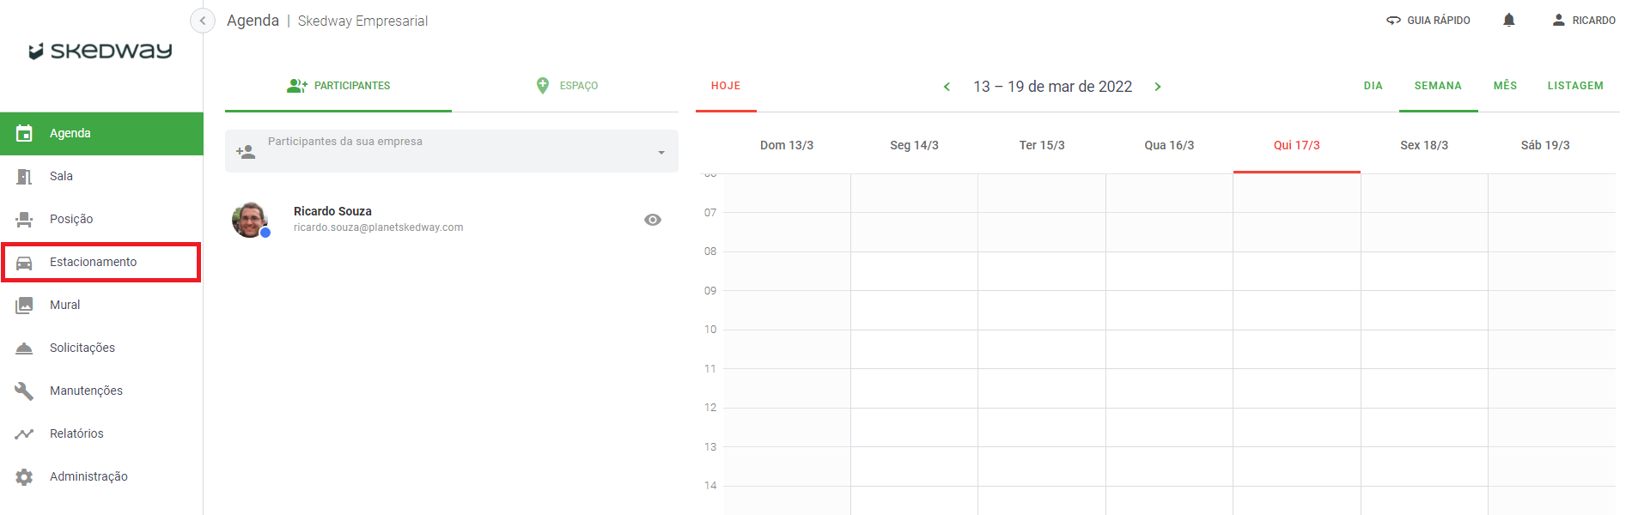Go to previous week arrow
1632x515 pixels.
(x=947, y=87)
